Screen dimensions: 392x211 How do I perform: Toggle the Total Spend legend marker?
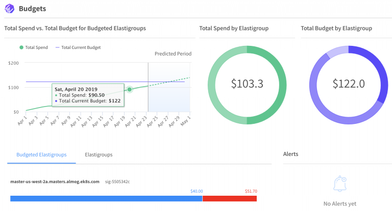point(22,47)
